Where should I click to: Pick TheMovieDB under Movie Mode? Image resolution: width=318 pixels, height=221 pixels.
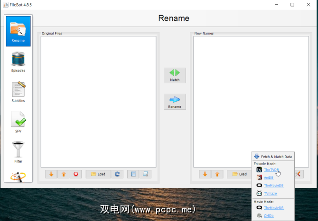point(273,207)
